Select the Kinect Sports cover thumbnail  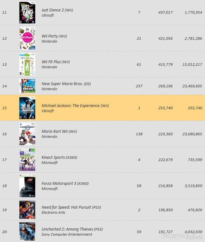point(27,160)
